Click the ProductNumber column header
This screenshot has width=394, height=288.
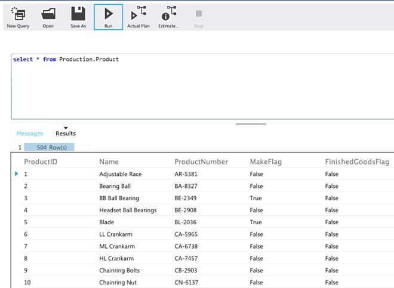tap(201, 162)
